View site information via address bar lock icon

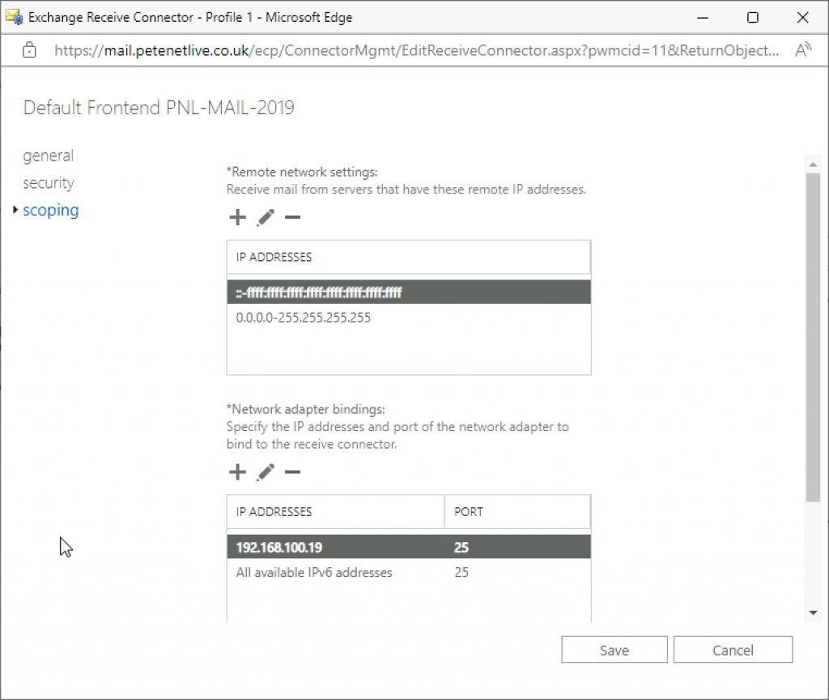tap(28, 49)
